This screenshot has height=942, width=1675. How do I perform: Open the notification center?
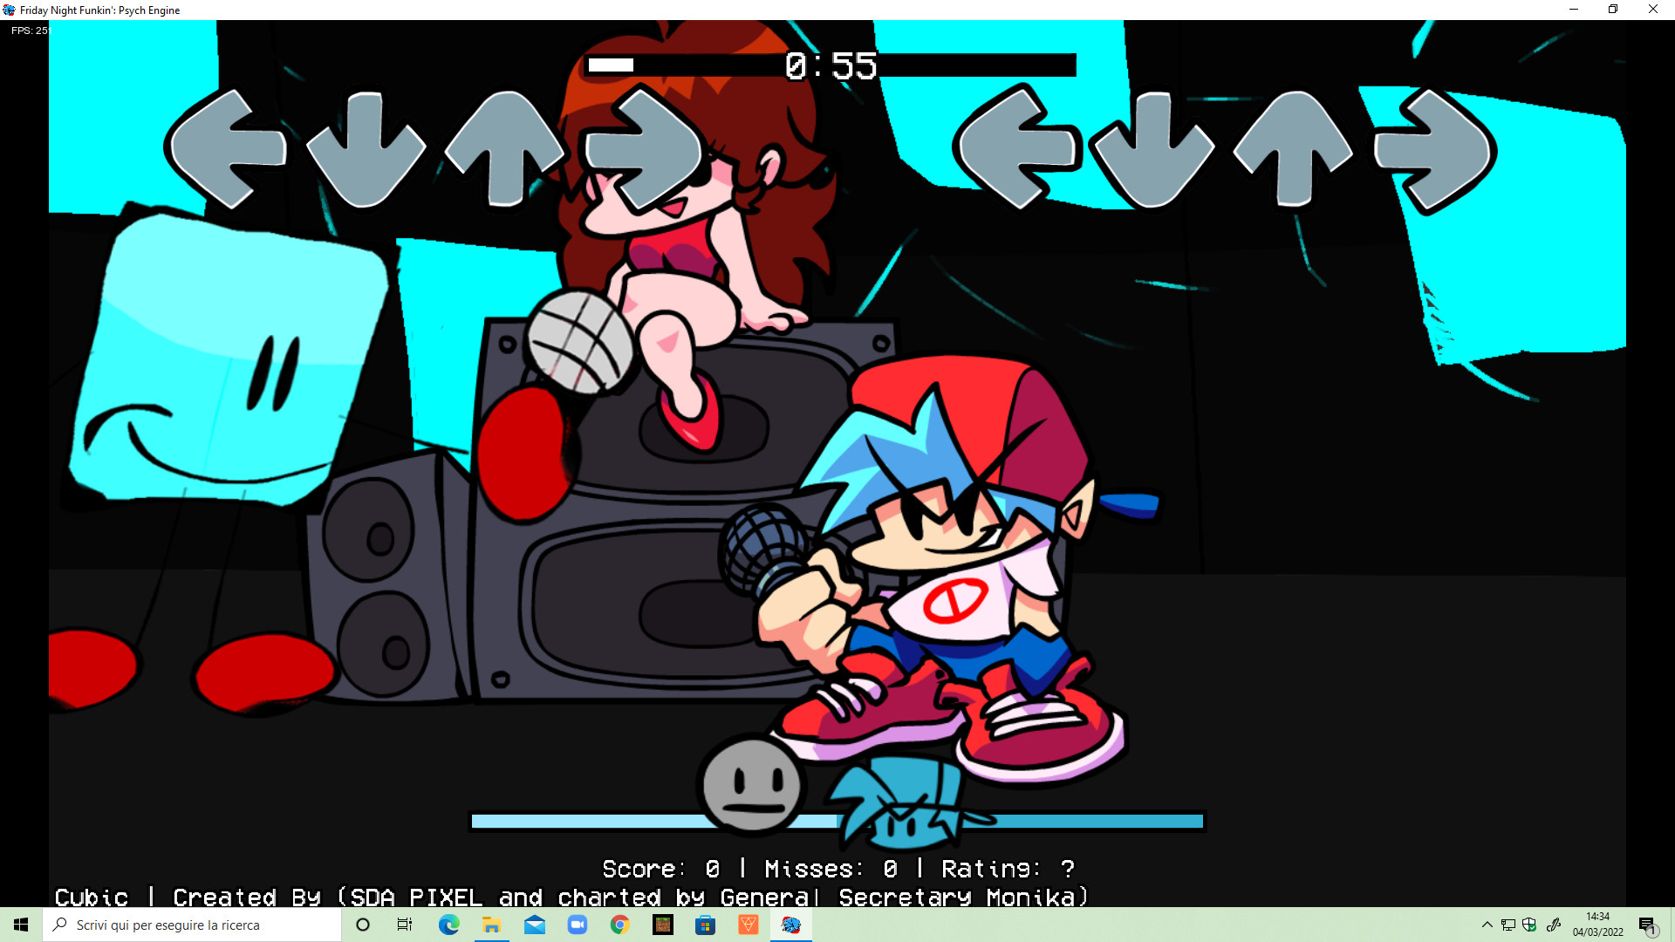click(1646, 925)
